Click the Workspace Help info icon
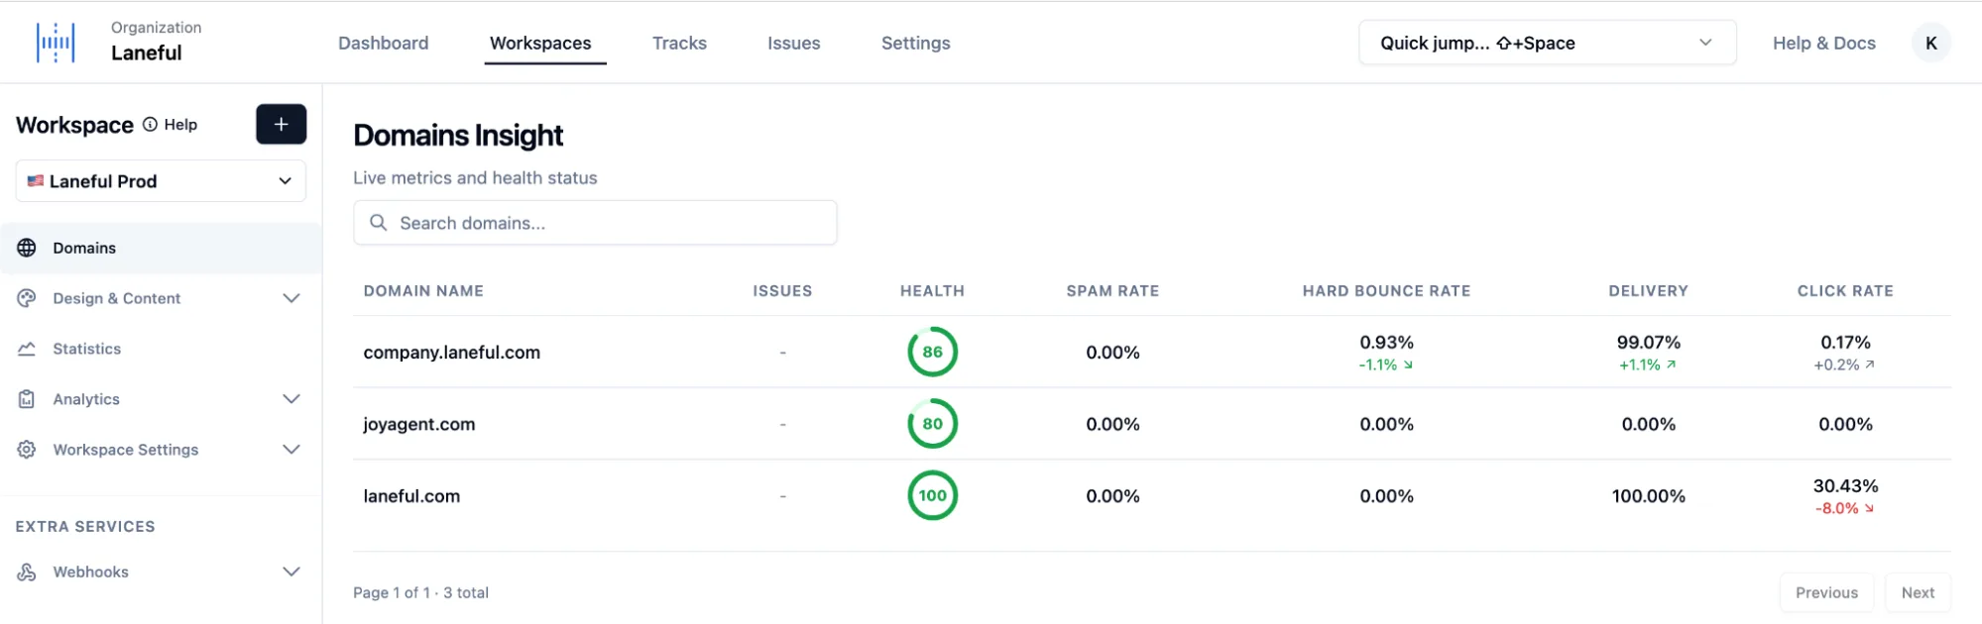The image size is (1982, 624). tap(150, 124)
